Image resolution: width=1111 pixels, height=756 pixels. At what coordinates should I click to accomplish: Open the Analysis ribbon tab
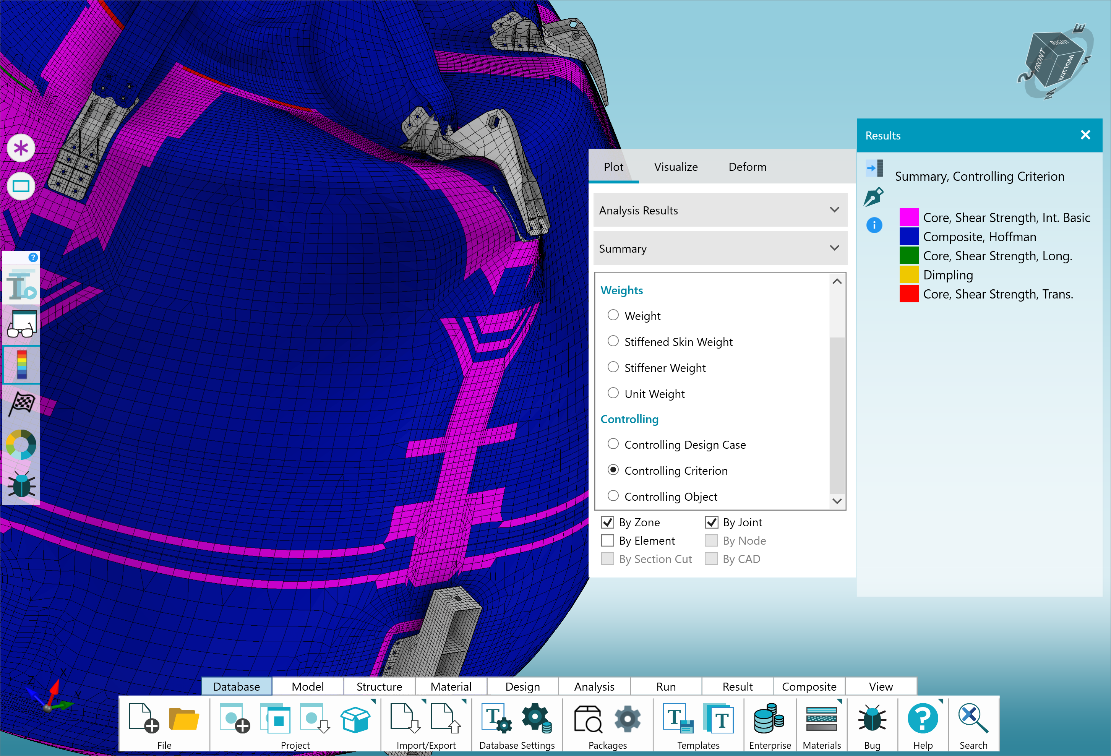[x=594, y=686]
